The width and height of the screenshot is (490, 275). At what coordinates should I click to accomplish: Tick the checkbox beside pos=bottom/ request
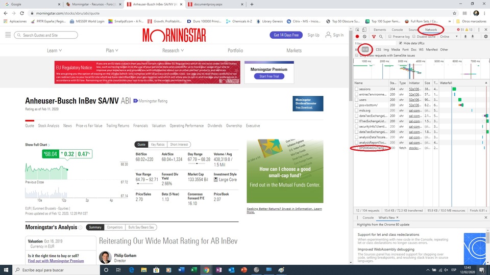(357, 105)
